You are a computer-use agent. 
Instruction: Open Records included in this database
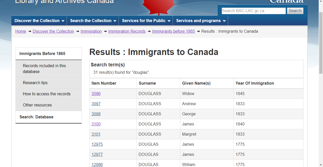coord(44,69)
